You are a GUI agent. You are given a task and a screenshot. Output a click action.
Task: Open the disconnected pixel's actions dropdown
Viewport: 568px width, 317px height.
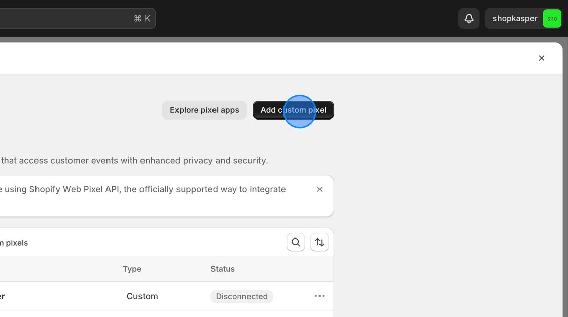[x=319, y=296]
